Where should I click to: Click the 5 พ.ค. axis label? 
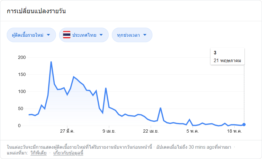[193, 131]
